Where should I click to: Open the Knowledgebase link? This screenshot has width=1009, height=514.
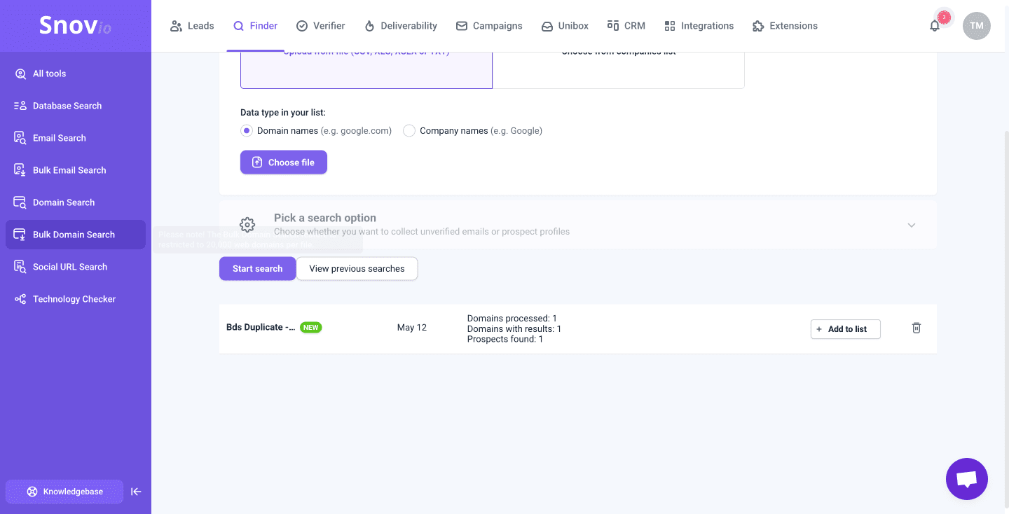coord(64,492)
